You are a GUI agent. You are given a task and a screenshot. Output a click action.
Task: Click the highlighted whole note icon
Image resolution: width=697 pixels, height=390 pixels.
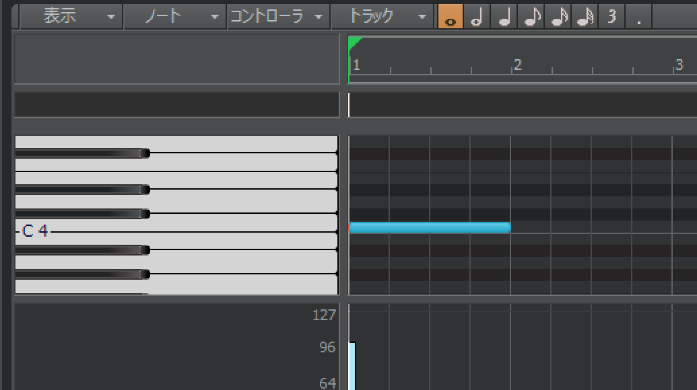(x=450, y=16)
